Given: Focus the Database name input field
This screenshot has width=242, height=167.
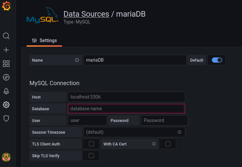Looking at the screenshot, I should click(x=126, y=109).
